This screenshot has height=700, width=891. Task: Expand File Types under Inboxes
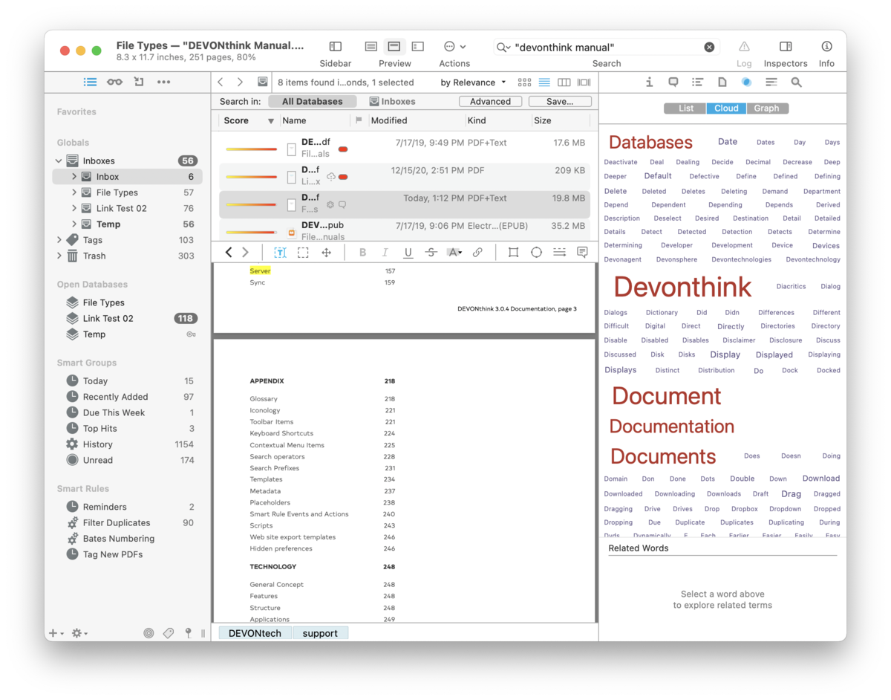[x=74, y=192]
